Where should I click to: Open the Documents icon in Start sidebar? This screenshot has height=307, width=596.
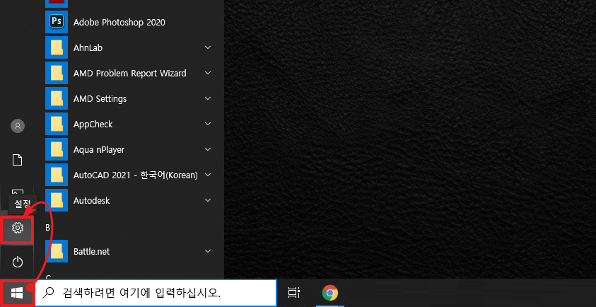18,160
